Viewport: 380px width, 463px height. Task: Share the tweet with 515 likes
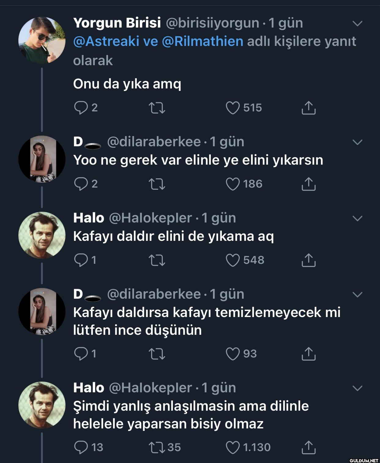point(308,108)
